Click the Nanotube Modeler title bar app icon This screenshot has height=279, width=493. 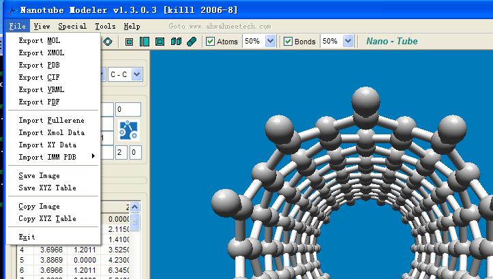point(12,10)
